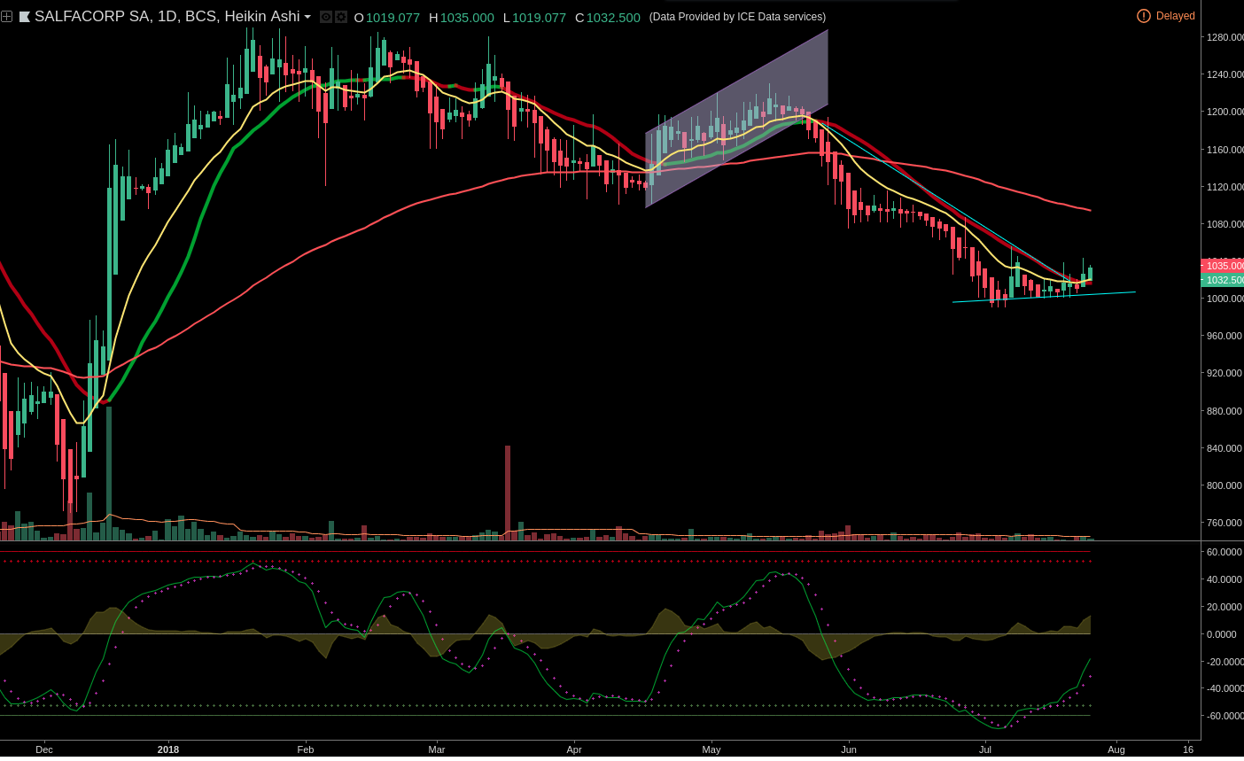
Task: Click the Aug label on the time axis
Action: point(1116,749)
